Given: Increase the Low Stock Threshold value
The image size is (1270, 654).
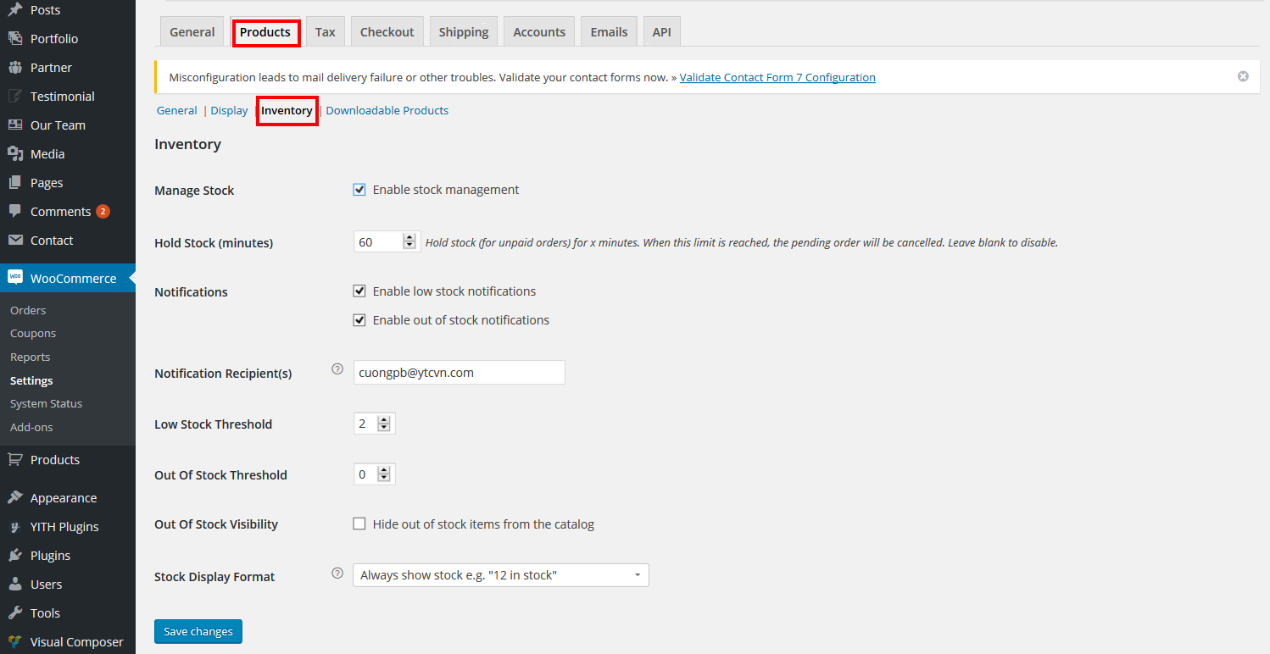Looking at the screenshot, I should pyautogui.click(x=384, y=419).
